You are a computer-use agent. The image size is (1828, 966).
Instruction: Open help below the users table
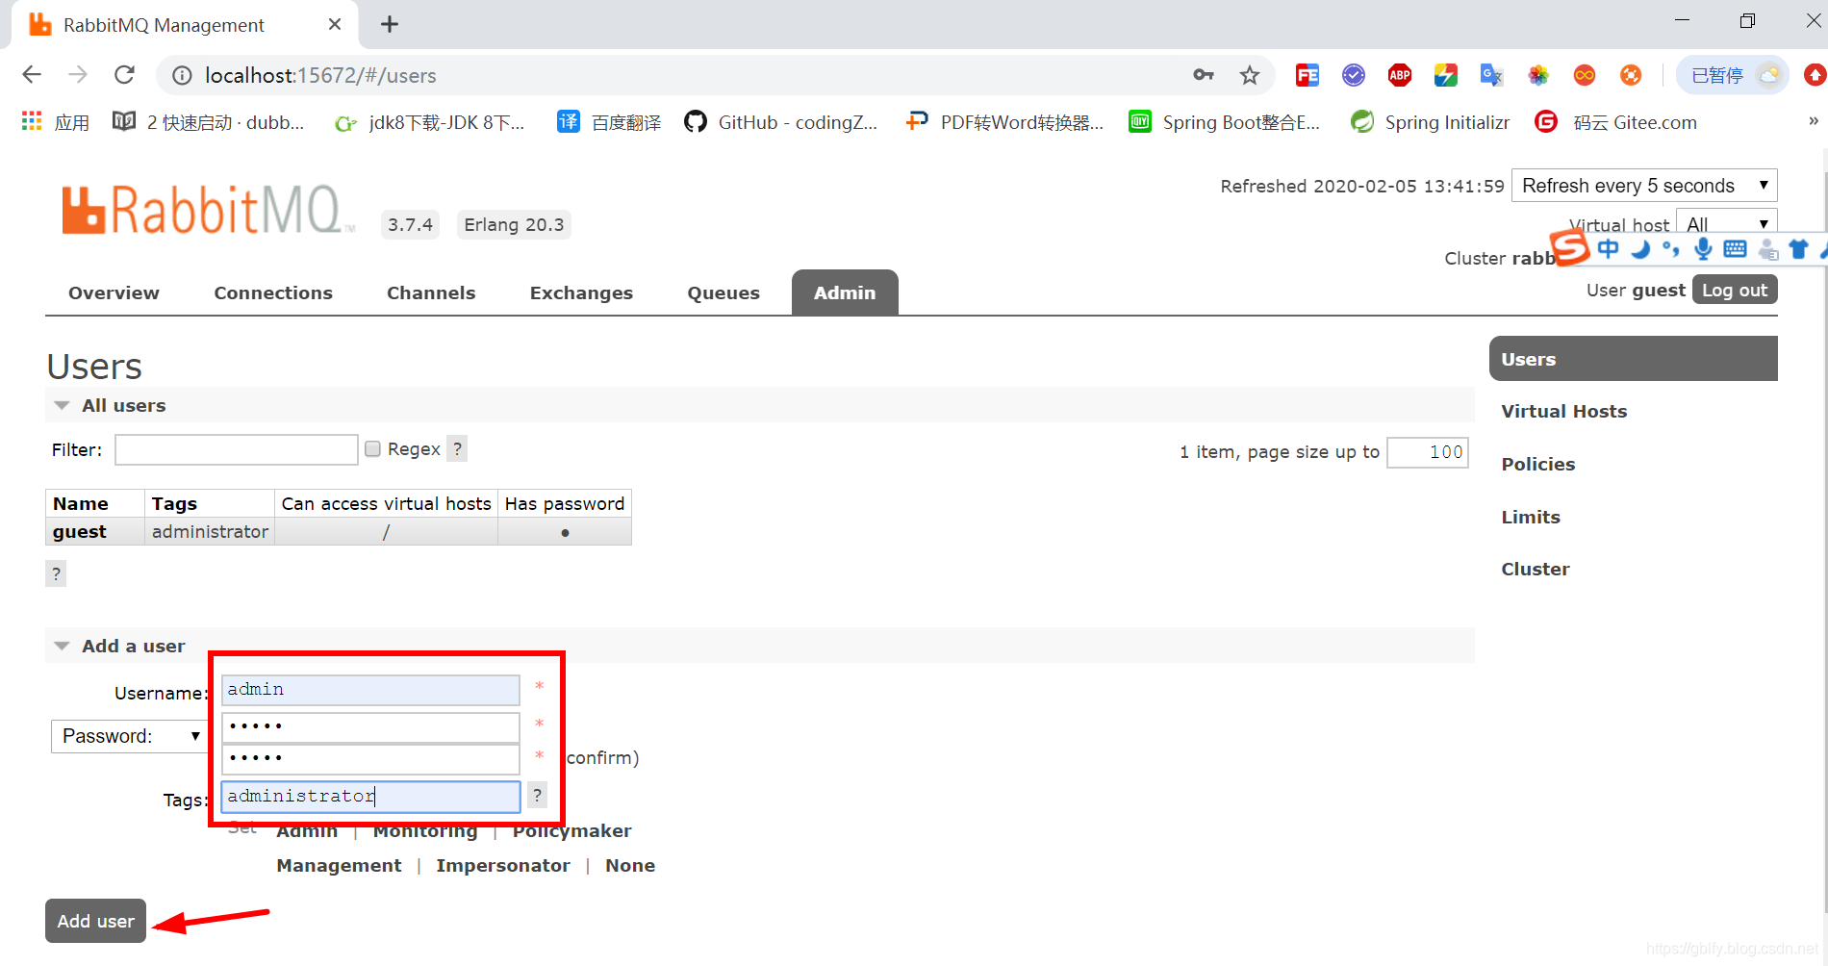click(57, 573)
